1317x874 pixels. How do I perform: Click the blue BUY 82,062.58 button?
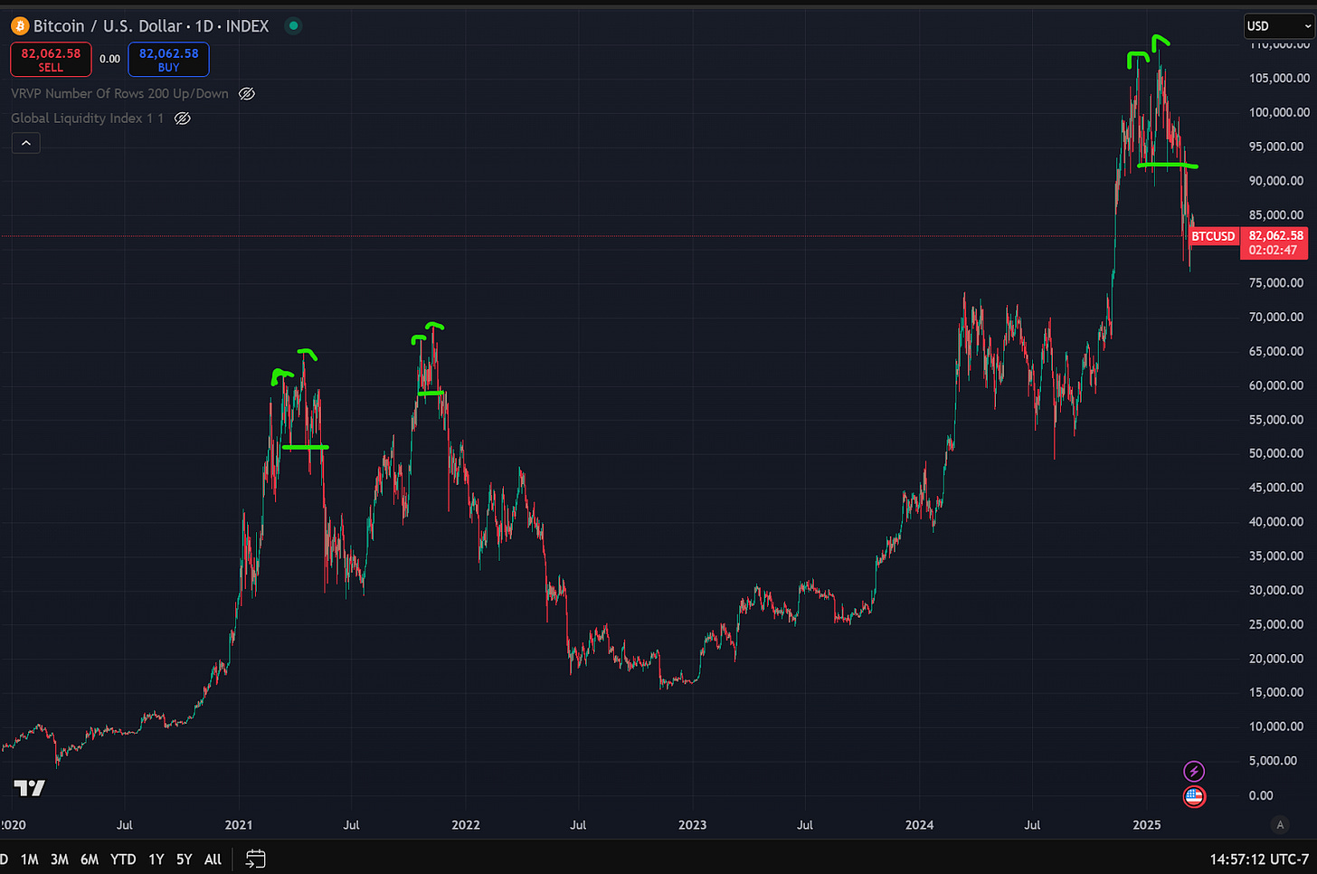pos(168,60)
